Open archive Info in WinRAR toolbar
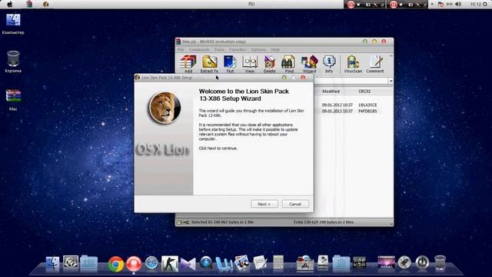Viewport: 492px width, 277px height. tap(329, 64)
